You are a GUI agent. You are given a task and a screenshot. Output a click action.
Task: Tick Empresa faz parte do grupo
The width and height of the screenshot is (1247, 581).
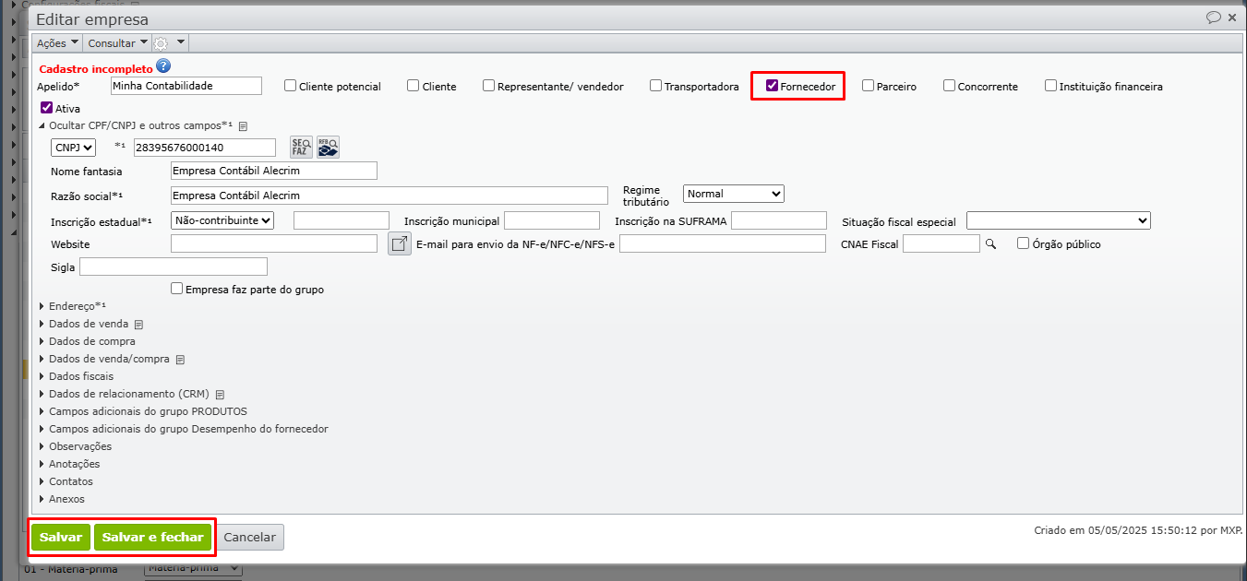pyautogui.click(x=177, y=289)
